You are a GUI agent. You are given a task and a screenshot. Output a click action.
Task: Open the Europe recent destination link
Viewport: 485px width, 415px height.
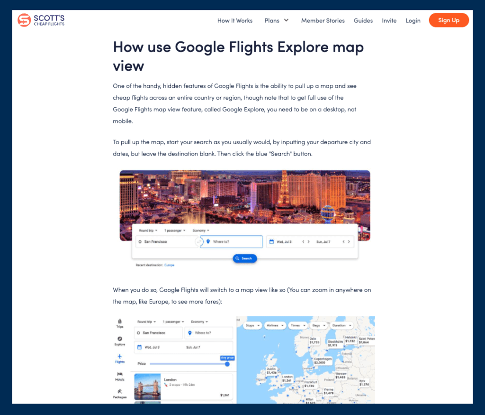tap(169, 265)
